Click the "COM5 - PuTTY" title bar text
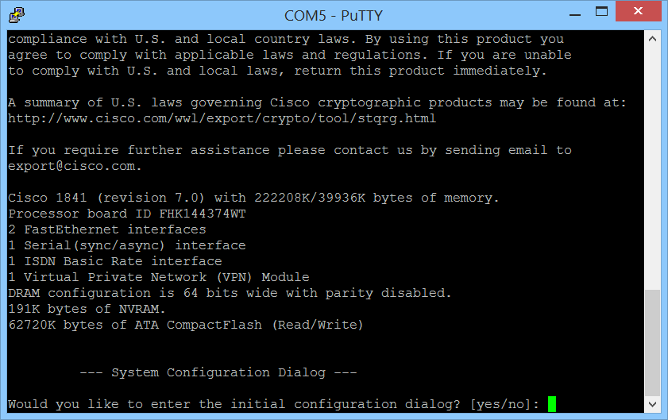This screenshot has width=668, height=420. click(334, 15)
